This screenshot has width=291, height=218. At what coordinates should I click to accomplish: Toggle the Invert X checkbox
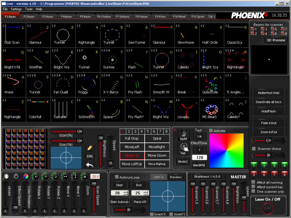tap(152, 214)
